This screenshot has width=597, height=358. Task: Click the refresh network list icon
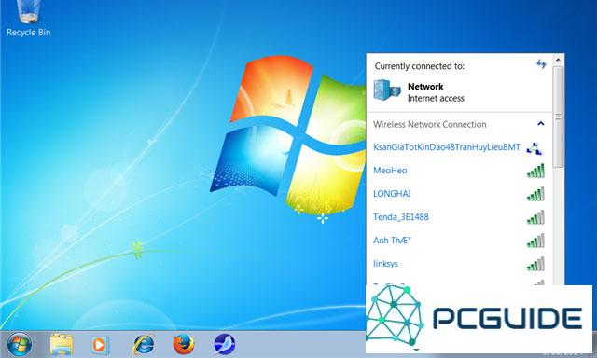(541, 64)
